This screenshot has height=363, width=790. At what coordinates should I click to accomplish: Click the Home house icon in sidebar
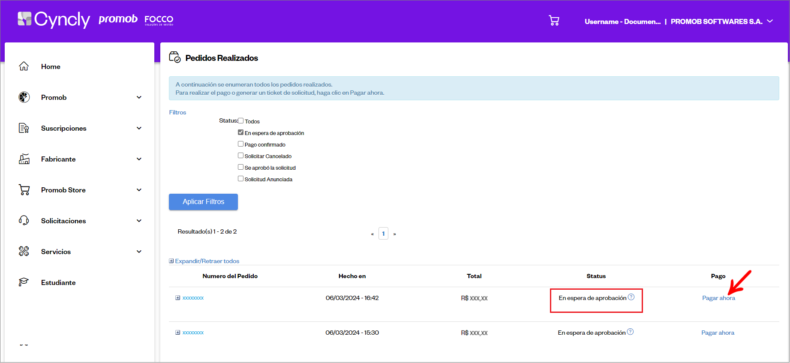[x=24, y=66]
